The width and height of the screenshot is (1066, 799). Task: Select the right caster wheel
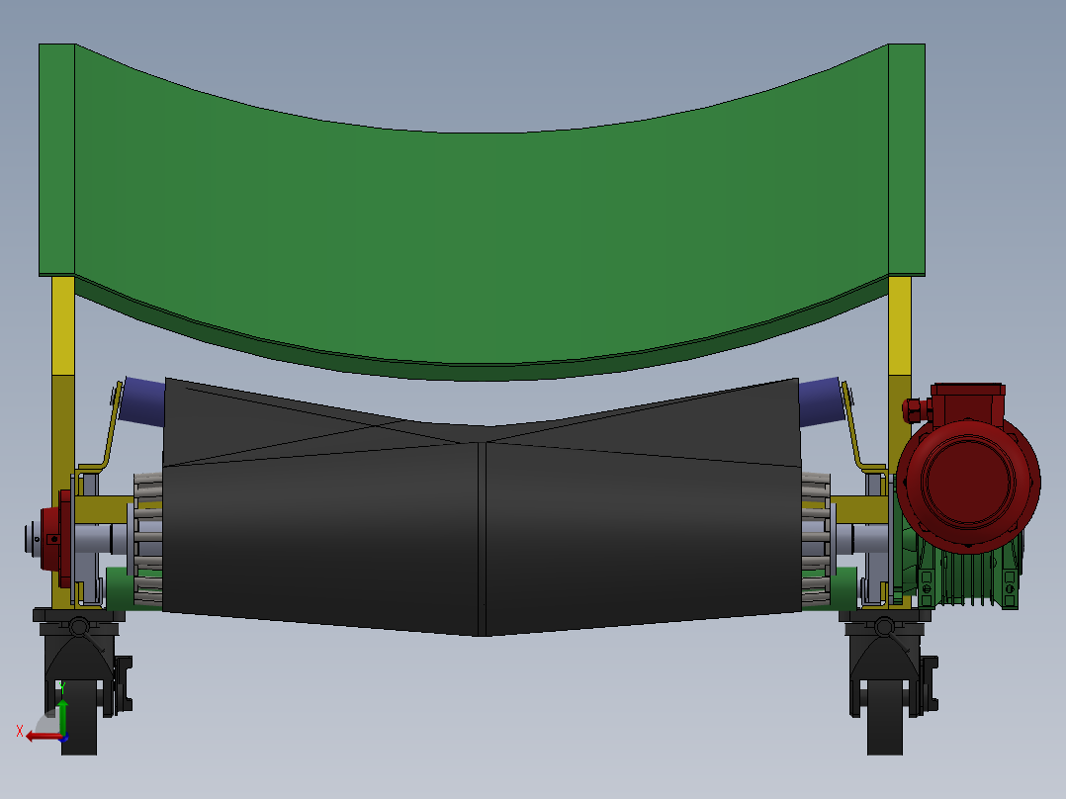click(x=885, y=716)
